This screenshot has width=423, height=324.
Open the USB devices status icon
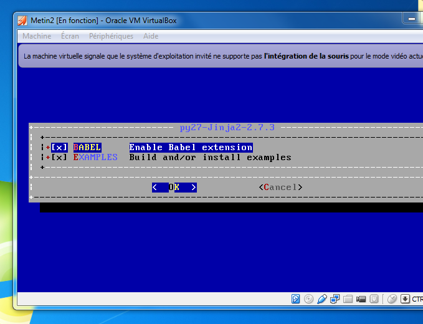point(322,299)
